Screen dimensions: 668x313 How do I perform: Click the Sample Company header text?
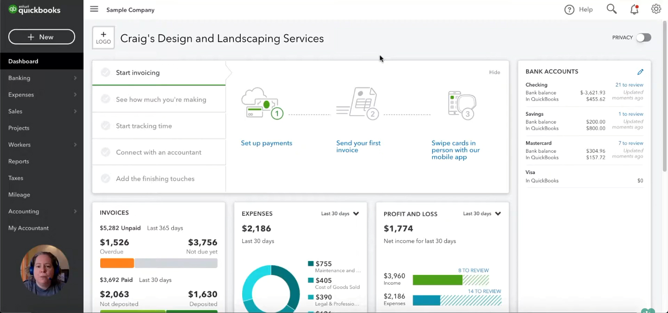click(130, 10)
